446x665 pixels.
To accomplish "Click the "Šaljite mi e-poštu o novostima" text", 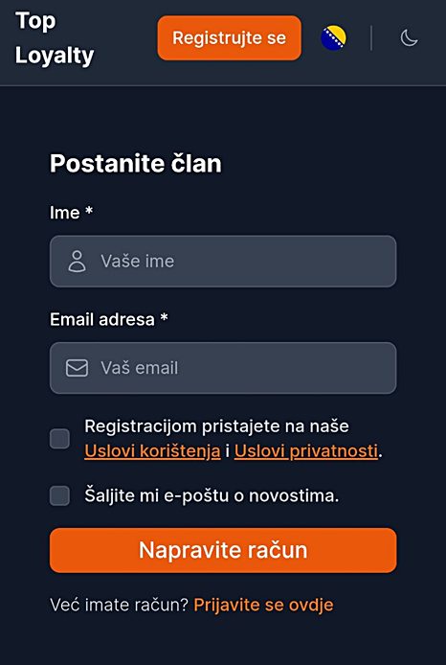I will [x=212, y=495].
